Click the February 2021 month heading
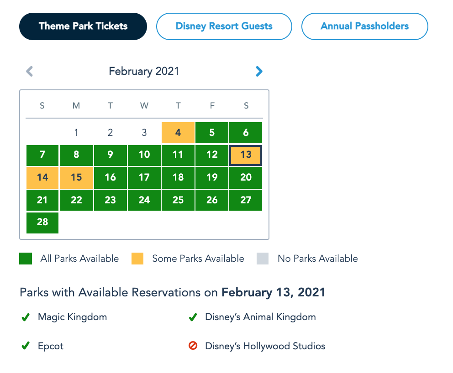Viewport: 453px width, 373px height. click(144, 71)
